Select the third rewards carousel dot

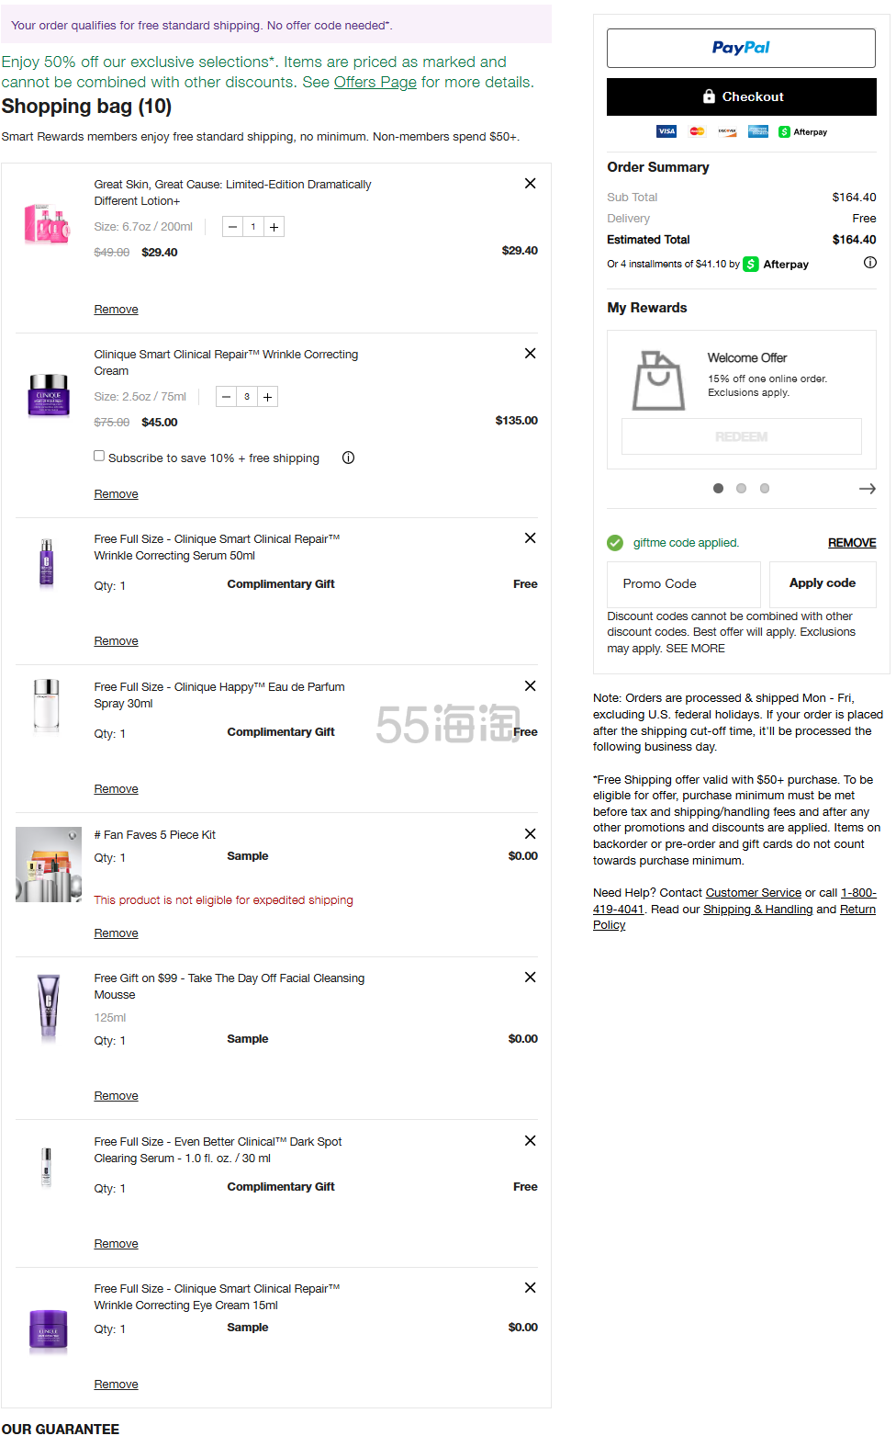(764, 489)
